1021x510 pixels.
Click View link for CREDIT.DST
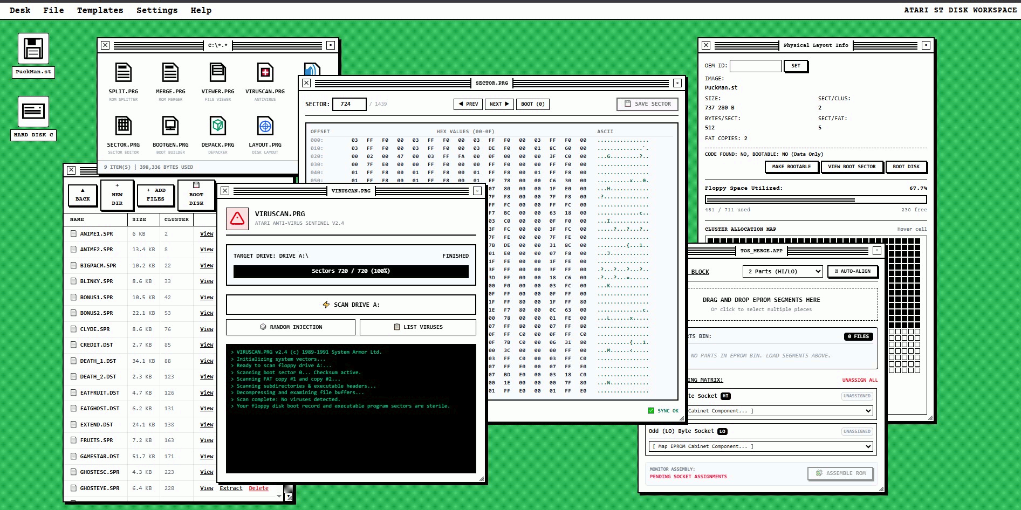[x=207, y=345]
